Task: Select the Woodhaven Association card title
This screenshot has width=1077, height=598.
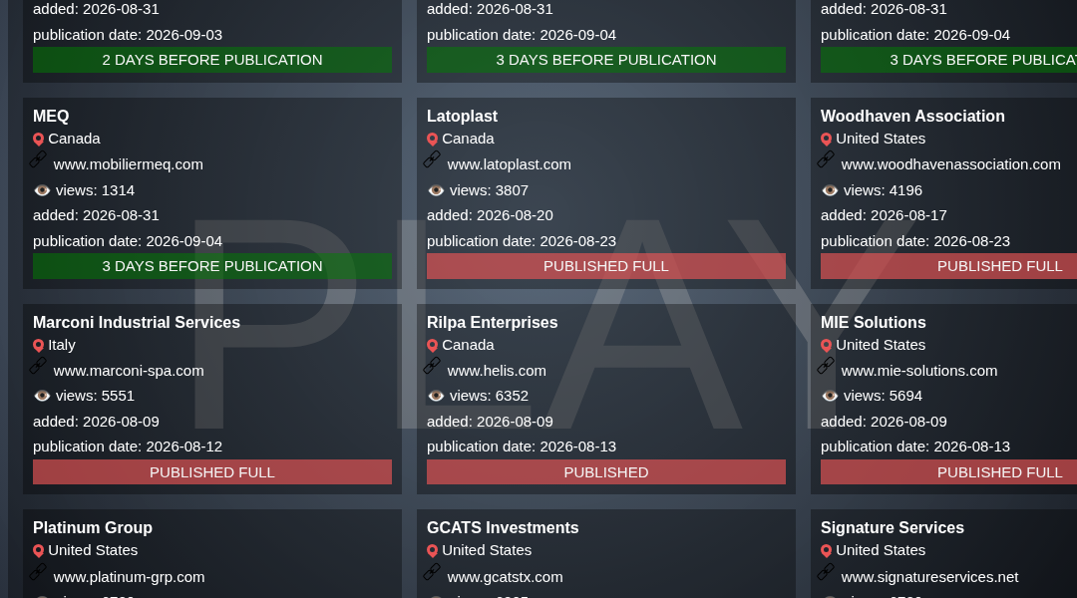Action: (912, 116)
